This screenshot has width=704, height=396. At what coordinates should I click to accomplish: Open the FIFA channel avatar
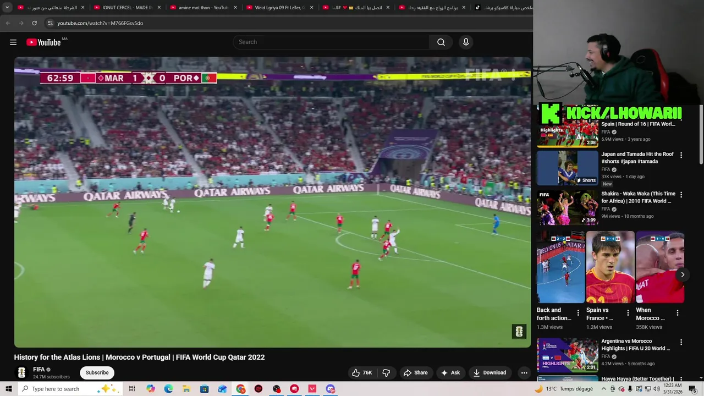click(21, 372)
